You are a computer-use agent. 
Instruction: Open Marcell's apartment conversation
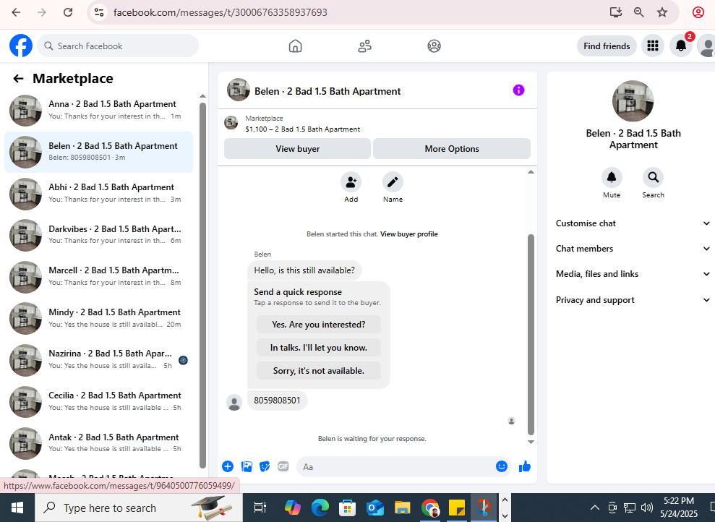coord(98,277)
